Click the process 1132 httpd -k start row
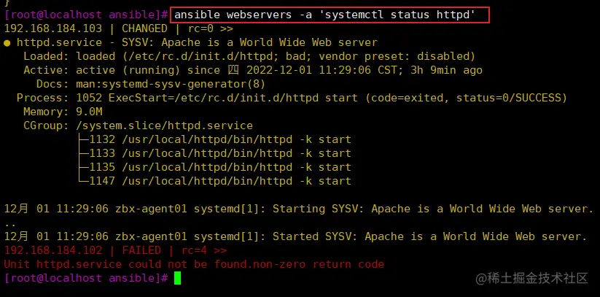Viewport: 600px width, 297px height. coord(214,139)
